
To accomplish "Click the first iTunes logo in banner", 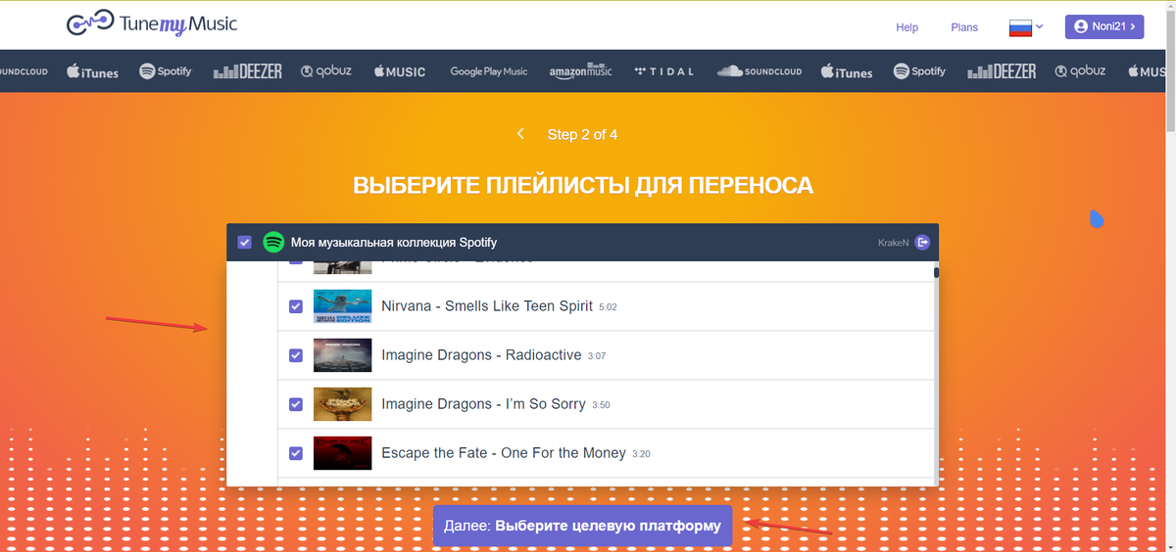I will 92,71.
